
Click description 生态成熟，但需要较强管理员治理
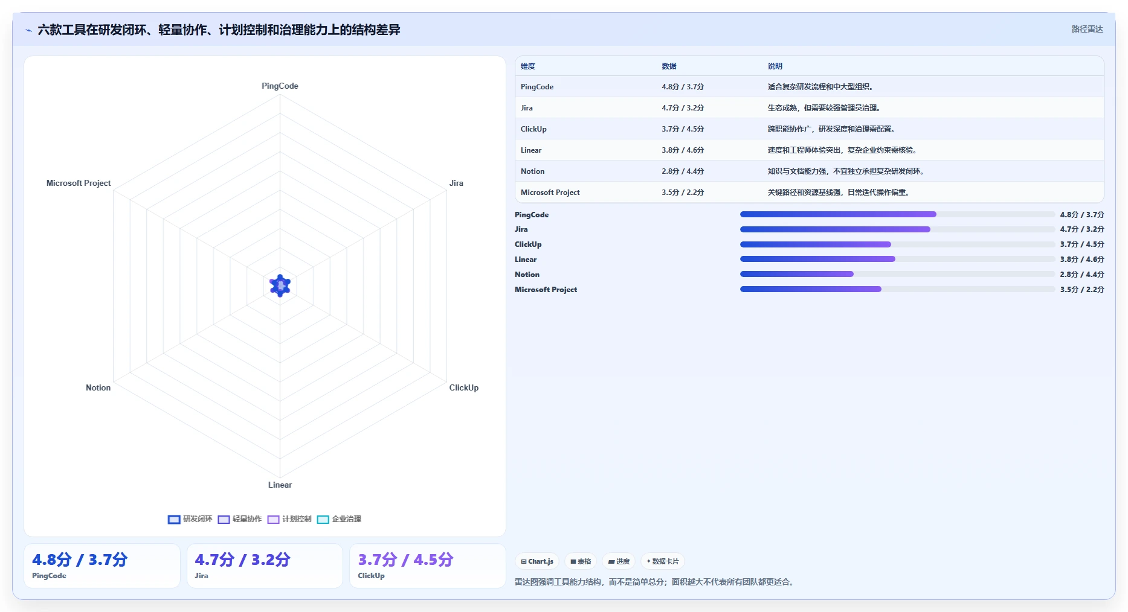(823, 108)
